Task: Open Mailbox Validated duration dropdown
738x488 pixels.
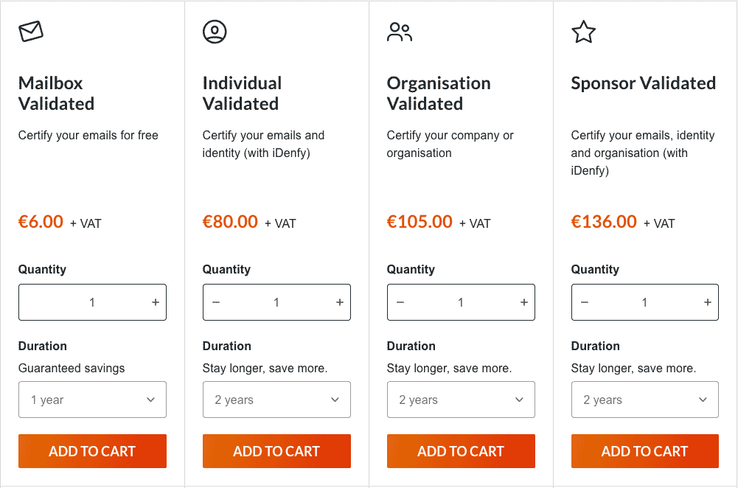Action: [x=92, y=400]
